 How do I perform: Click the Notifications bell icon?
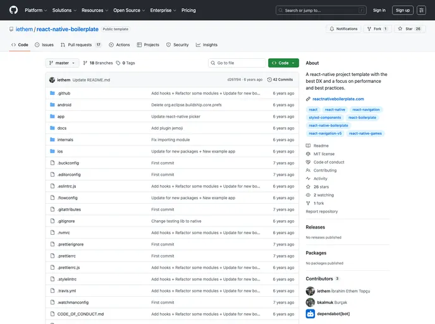tap(331, 28)
